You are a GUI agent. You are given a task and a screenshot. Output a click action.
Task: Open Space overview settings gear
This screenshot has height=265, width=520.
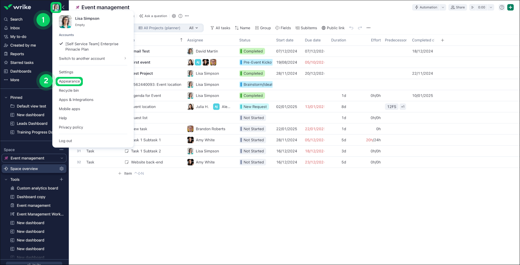coord(61,169)
